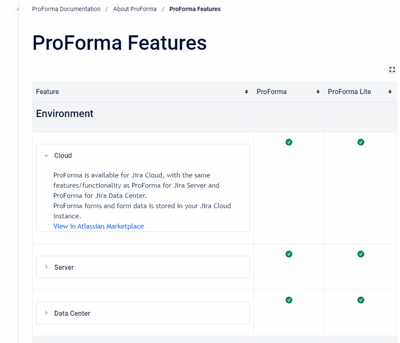Click the Server expander title
Image resolution: width=400 pixels, height=343 pixels.
tap(64, 267)
